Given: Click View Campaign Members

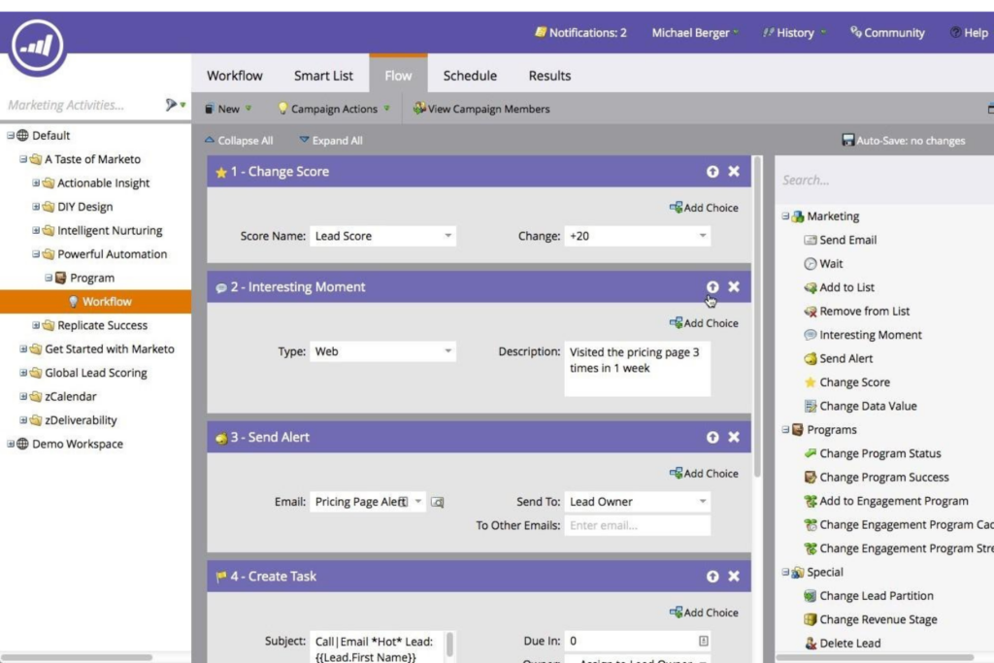Looking at the screenshot, I should [481, 109].
